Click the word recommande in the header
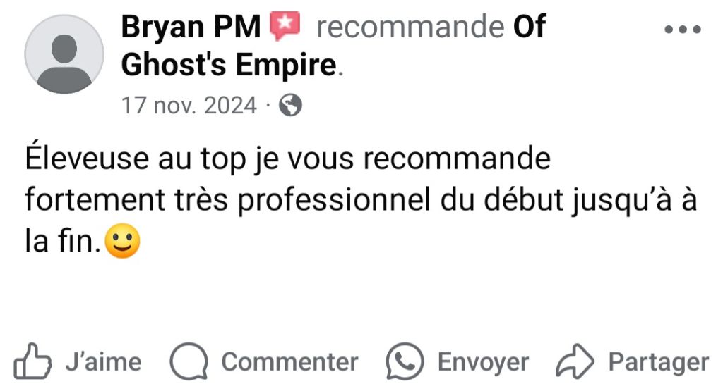Viewport: 723px width, 391px height. pos(410,27)
